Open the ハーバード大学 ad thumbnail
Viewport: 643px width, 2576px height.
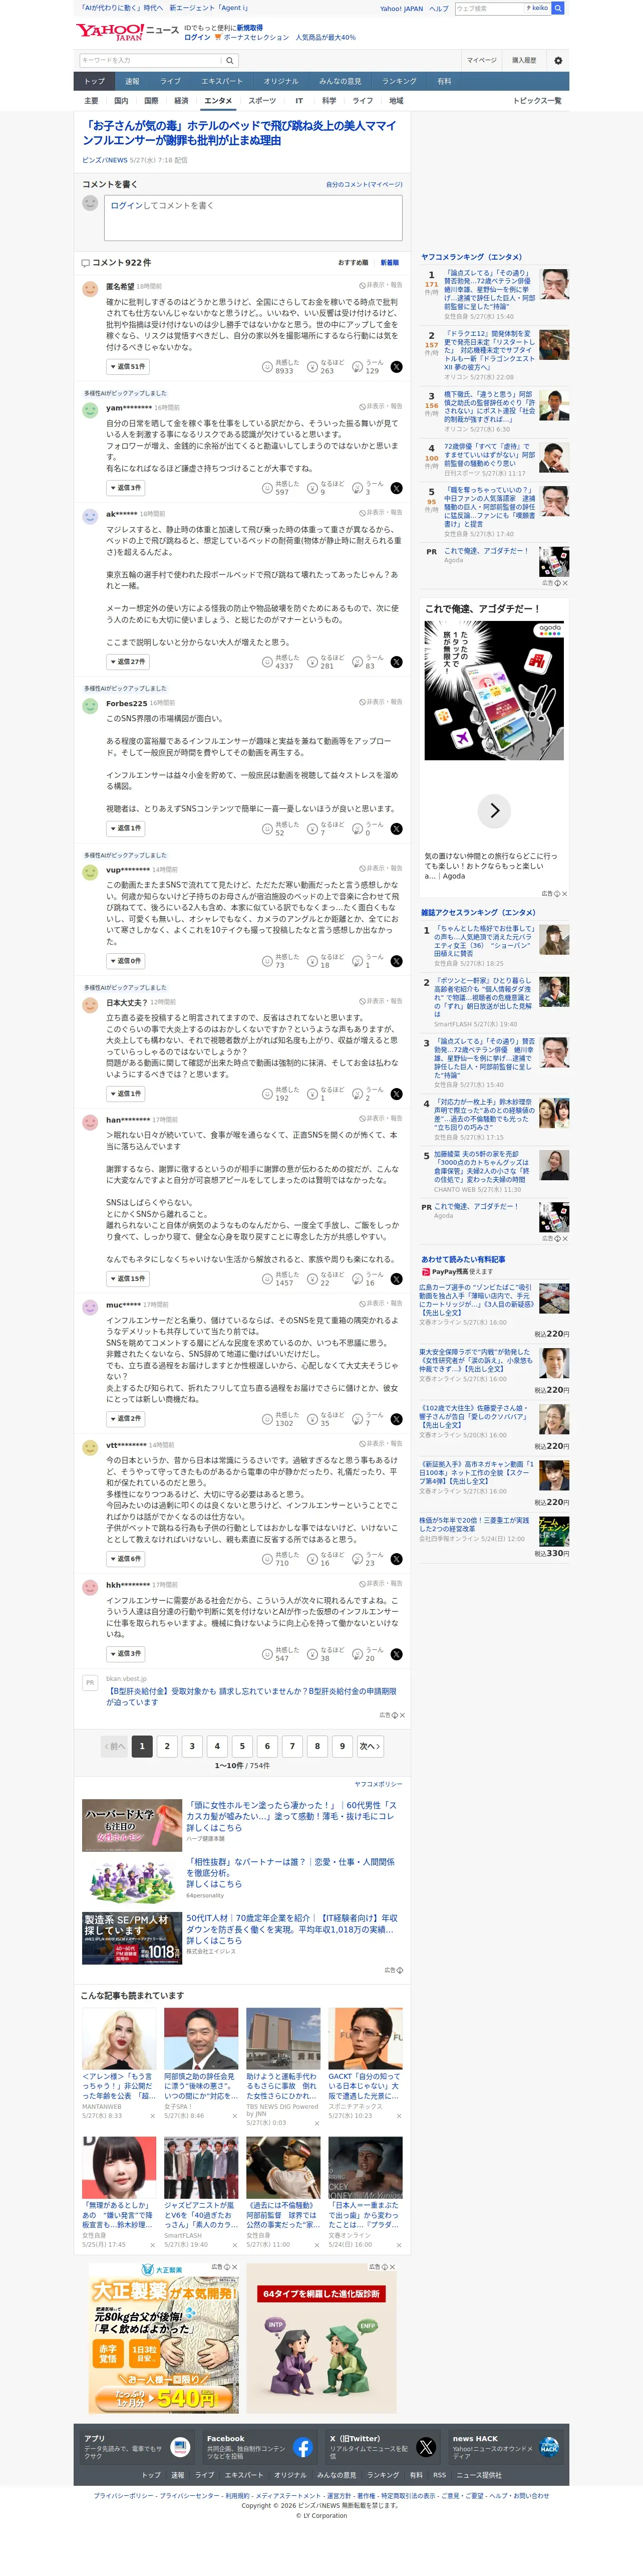pos(132,1826)
